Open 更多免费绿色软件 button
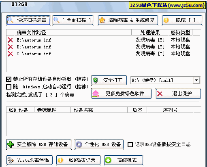 tap(122, 94)
